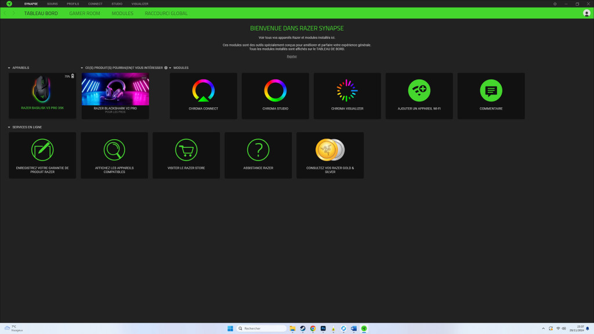Open the Chroma Connect module
This screenshot has width=594, height=334.
204,96
